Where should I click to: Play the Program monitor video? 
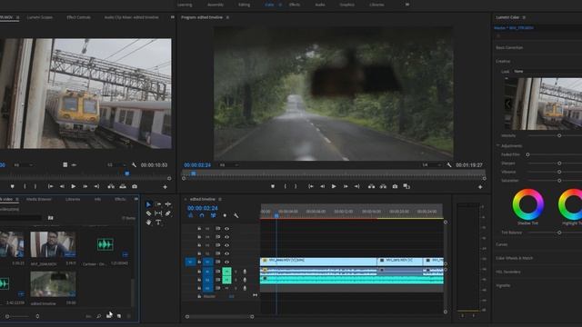[334, 186]
